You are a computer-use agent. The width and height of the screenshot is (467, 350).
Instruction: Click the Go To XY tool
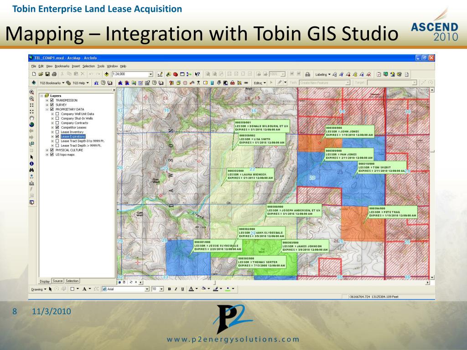(x=31, y=176)
